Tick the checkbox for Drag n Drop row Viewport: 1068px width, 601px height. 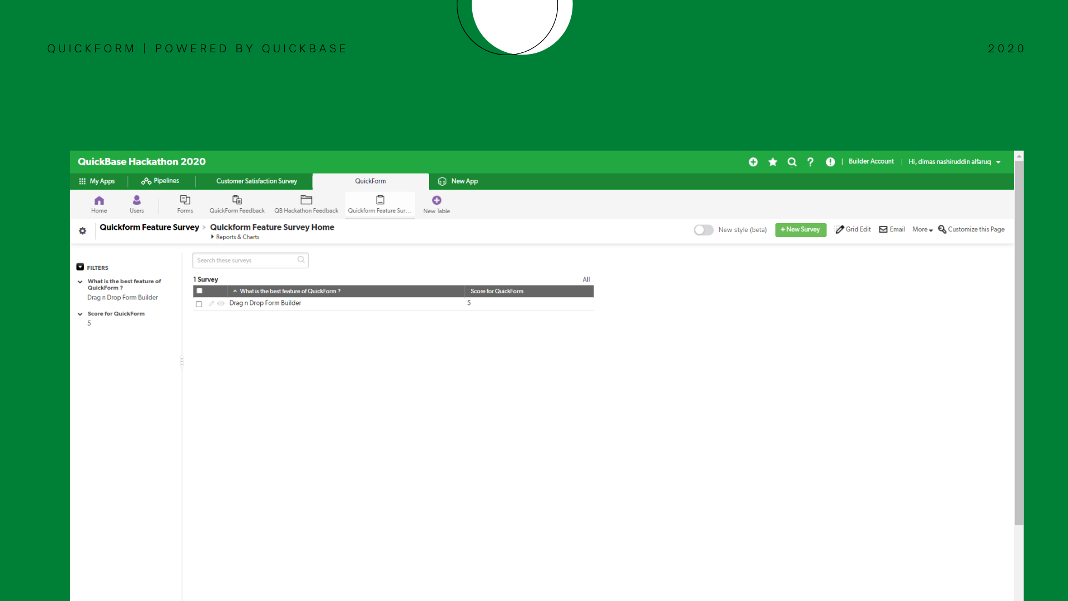click(x=199, y=304)
